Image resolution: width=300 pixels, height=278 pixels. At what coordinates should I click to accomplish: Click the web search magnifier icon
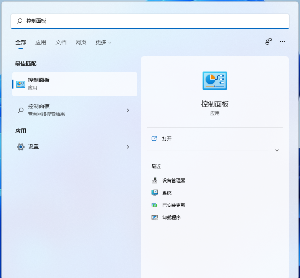pyautogui.click(x=21, y=110)
